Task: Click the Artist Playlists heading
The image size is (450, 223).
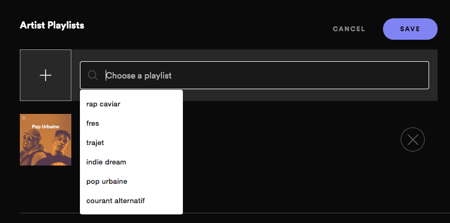Action: coord(52,25)
